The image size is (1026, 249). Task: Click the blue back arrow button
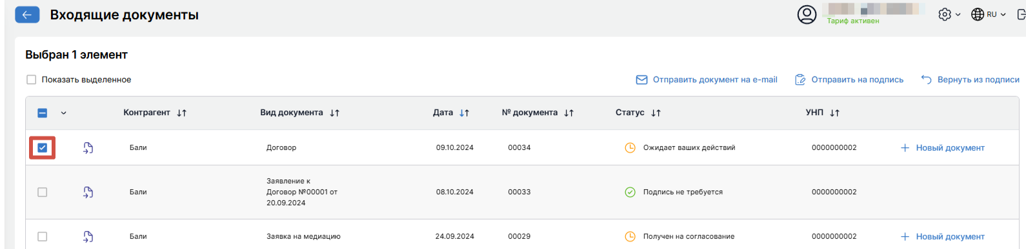tap(27, 15)
